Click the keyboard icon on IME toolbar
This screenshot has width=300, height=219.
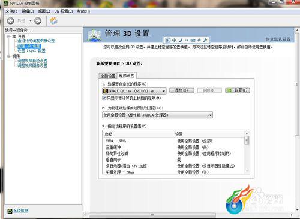[193, 40]
